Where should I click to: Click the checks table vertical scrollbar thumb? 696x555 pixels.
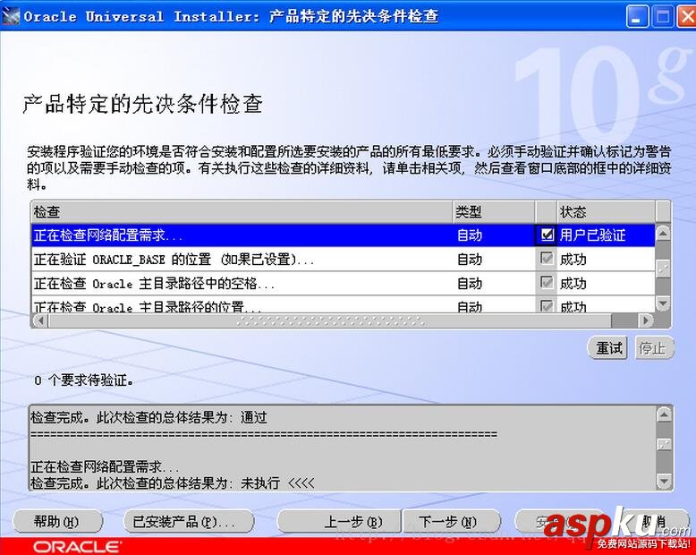pos(663,269)
